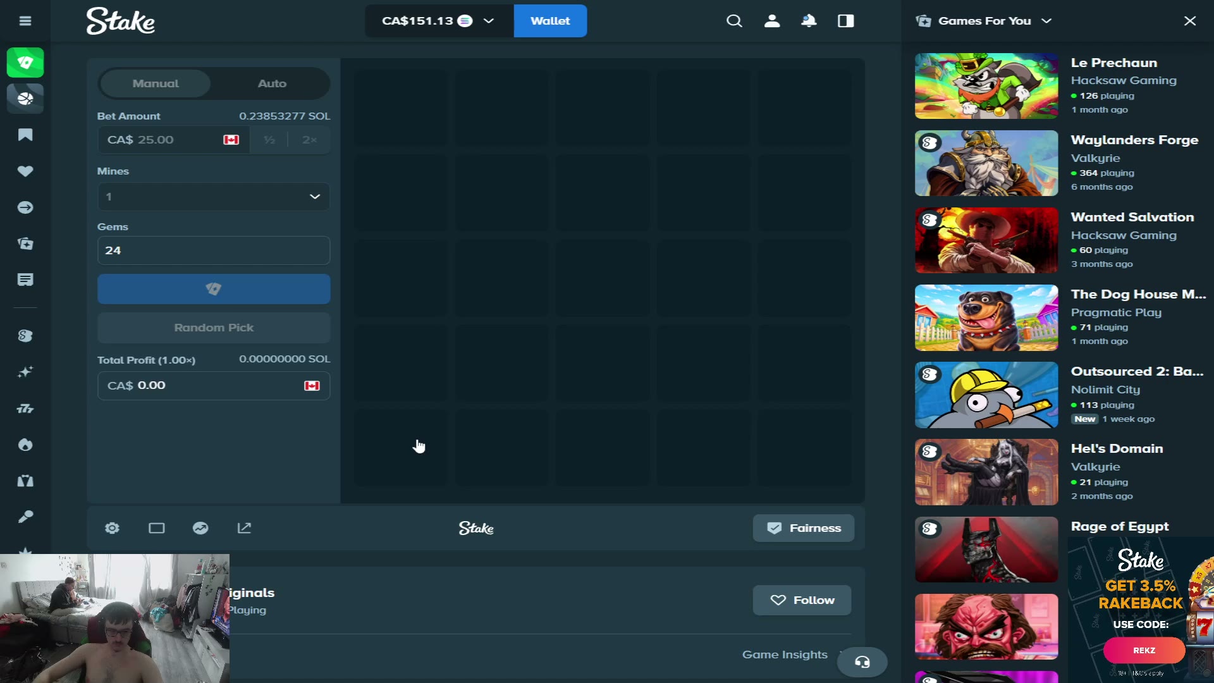The image size is (1214, 683).
Task: Select the Manual betting tab
Action: [x=156, y=83]
